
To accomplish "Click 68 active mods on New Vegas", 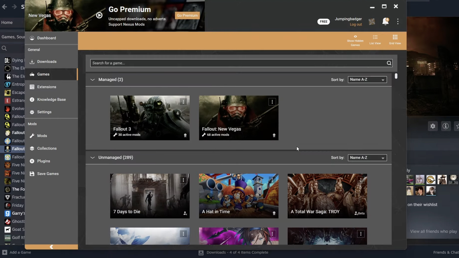I will 216,135.
